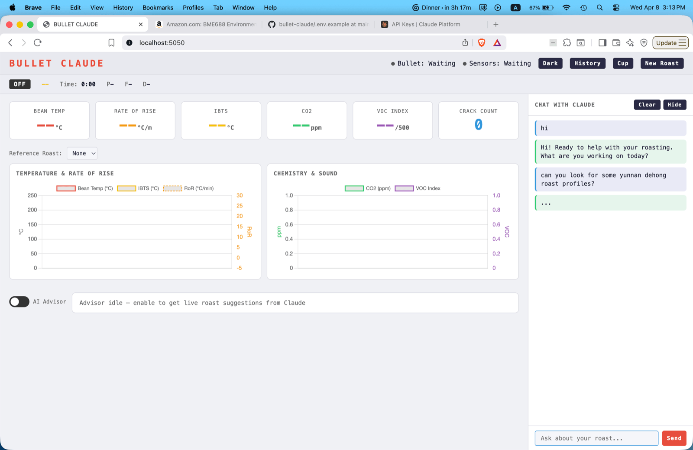Open Control Center icon
This screenshot has width=693, height=450.
[x=616, y=7]
